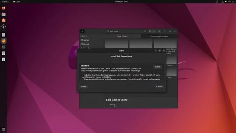Open Show Applications grid button
The image size is (236, 133).
4,129
